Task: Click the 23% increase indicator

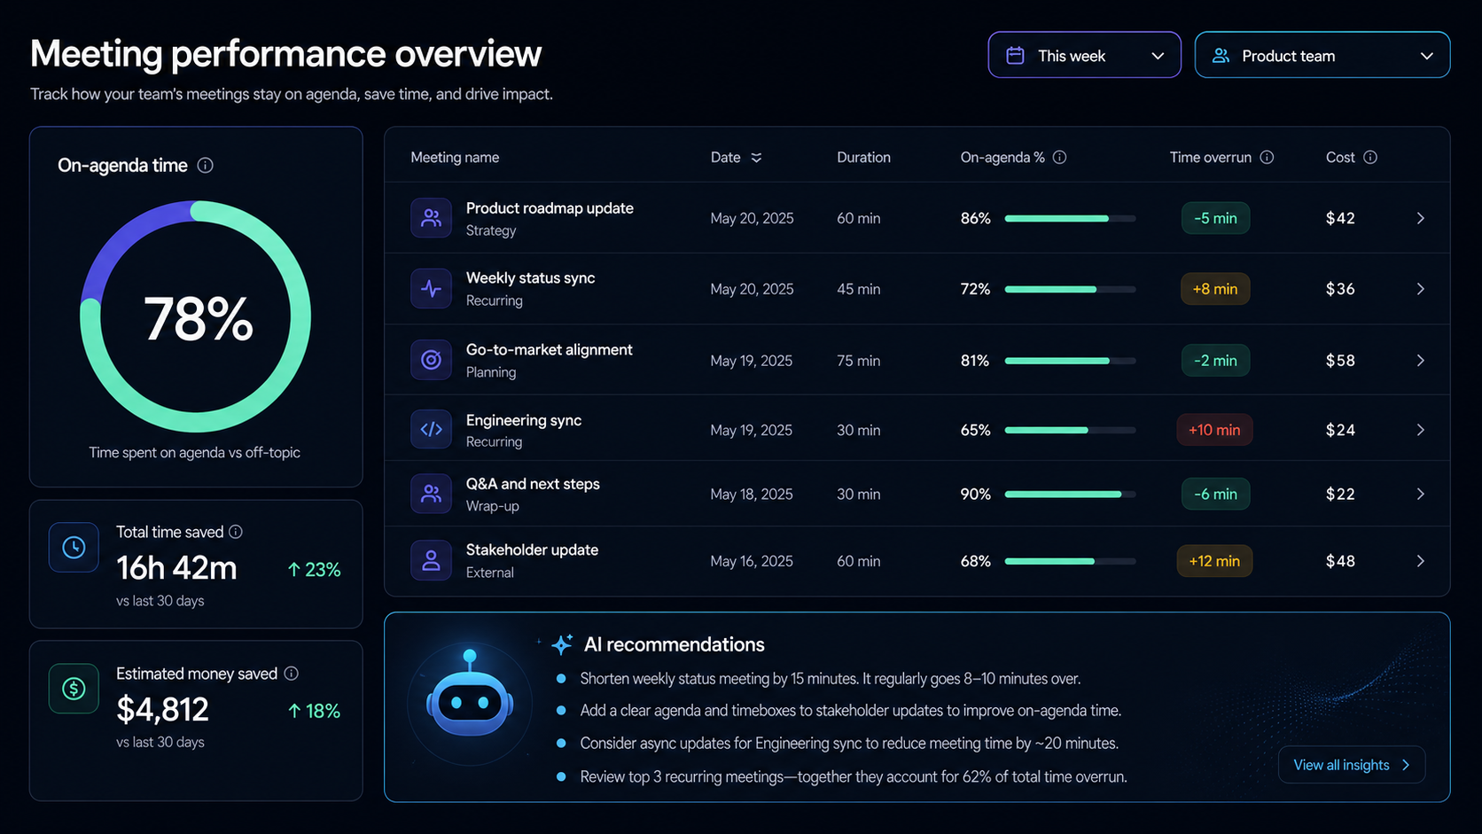Action: click(x=314, y=570)
